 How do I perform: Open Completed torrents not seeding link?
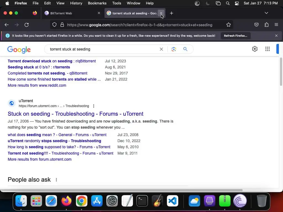coord(48,73)
